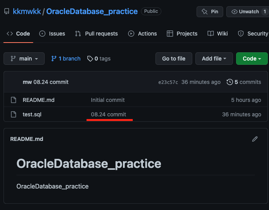Click the Security shield icon
Screen dimensions: 269x210
pyautogui.click(x=241, y=34)
